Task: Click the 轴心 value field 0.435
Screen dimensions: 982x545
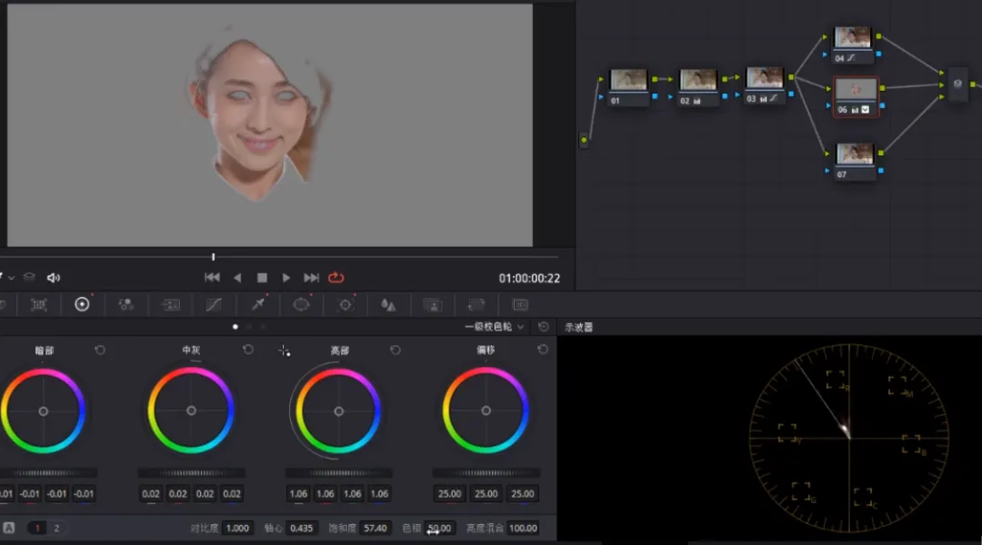Action: (x=301, y=528)
